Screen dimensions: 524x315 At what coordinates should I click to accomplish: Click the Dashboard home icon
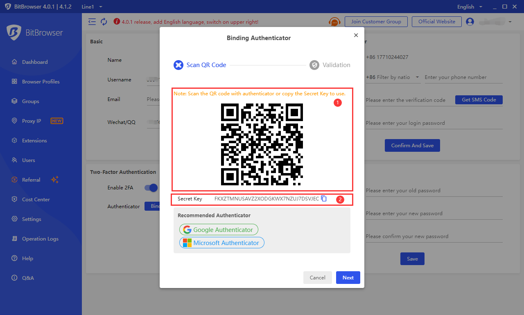[x=14, y=62]
